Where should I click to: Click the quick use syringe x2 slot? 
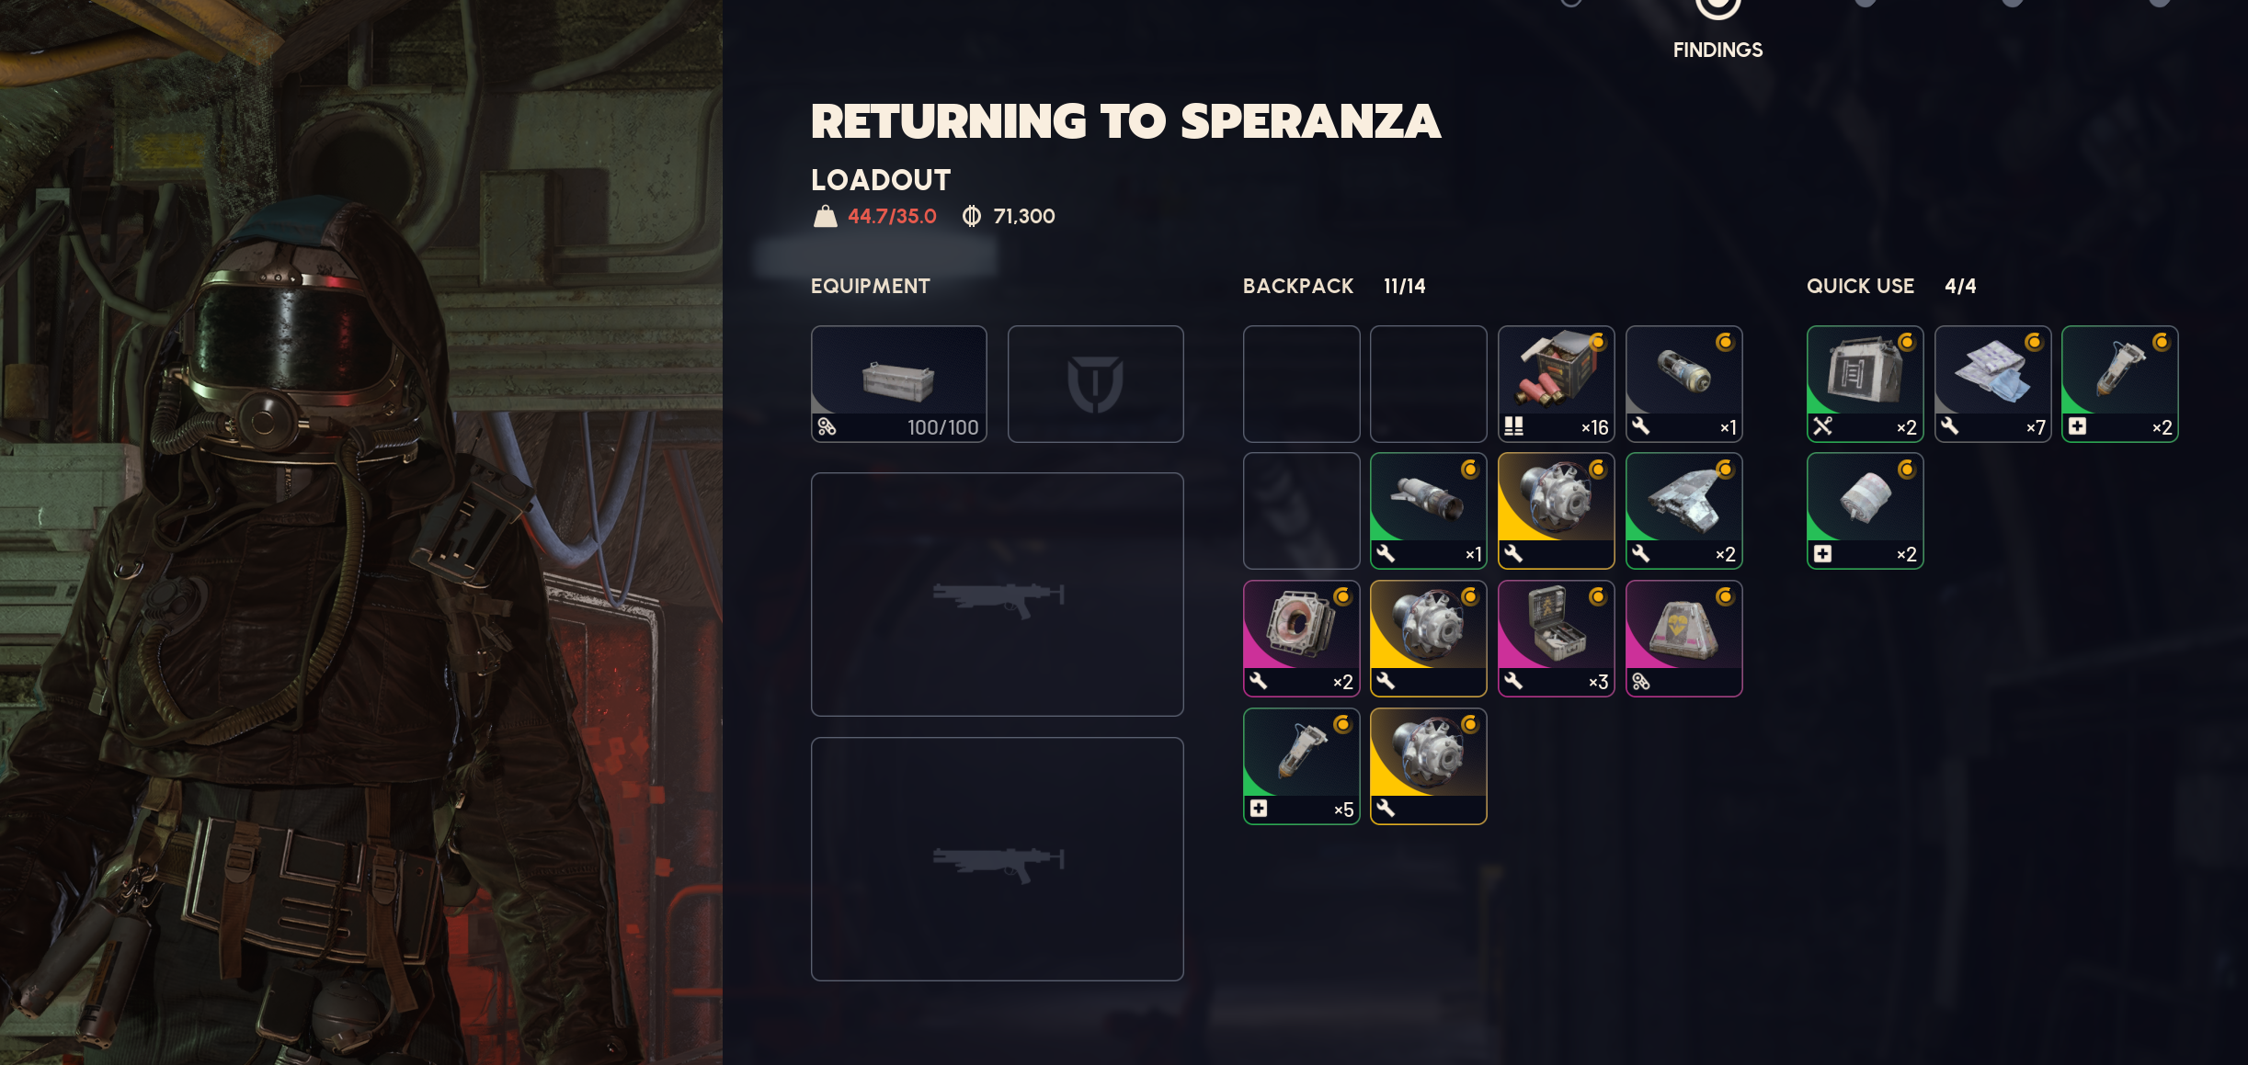[2119, 384]
